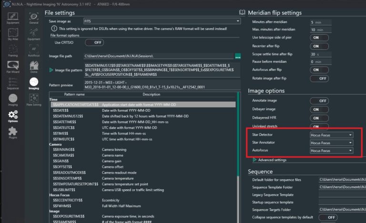This screenshot has width=366, height=223.
Task: Toggle Annotate image switch
Action: 319,101
